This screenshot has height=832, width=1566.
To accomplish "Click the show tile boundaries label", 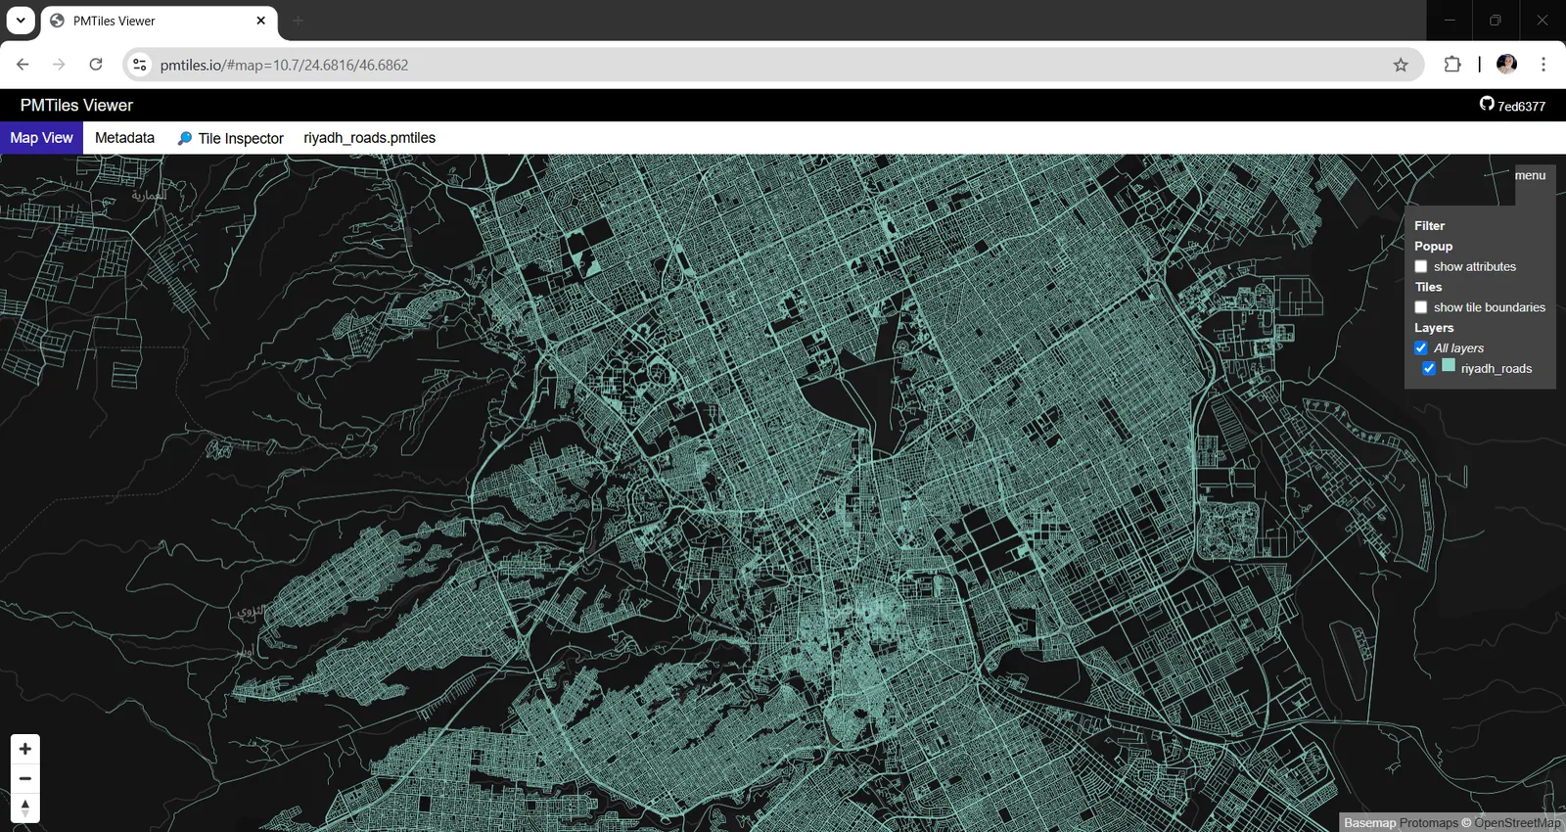I will click(x=1490, y=307).
